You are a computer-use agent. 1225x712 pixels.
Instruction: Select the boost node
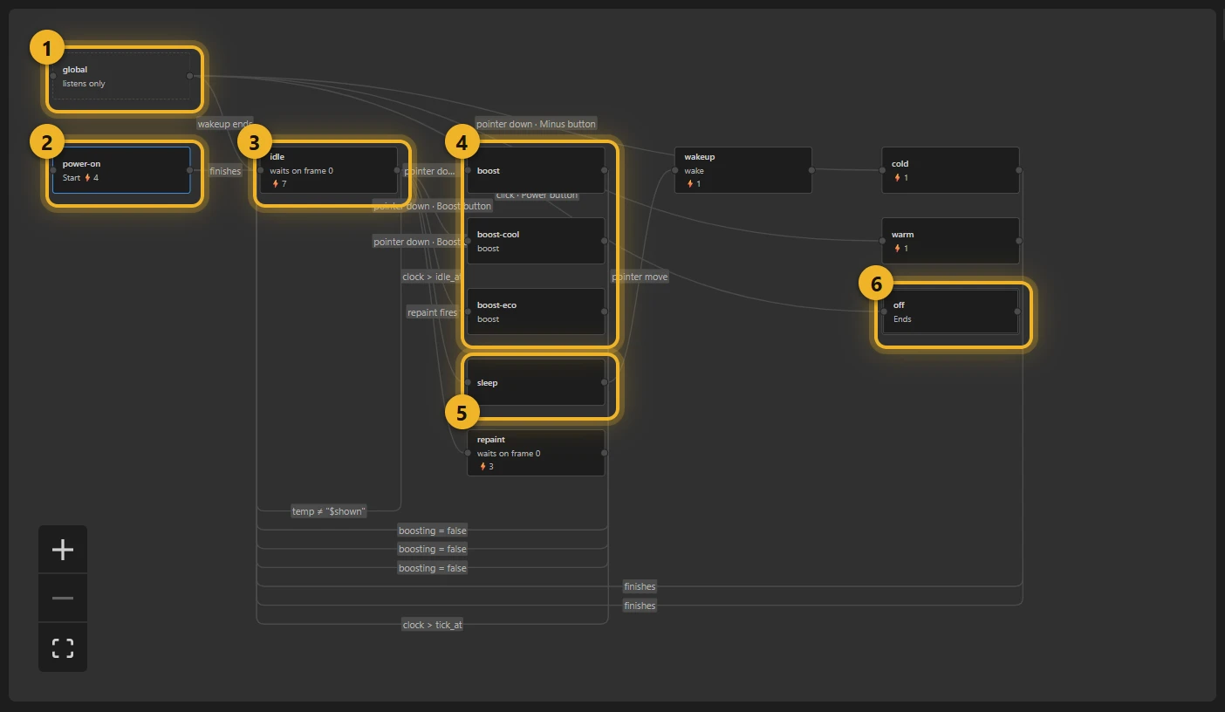pos(536,170)
